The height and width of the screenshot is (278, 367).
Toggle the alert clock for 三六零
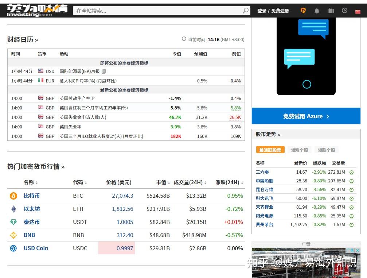point(351,172)
